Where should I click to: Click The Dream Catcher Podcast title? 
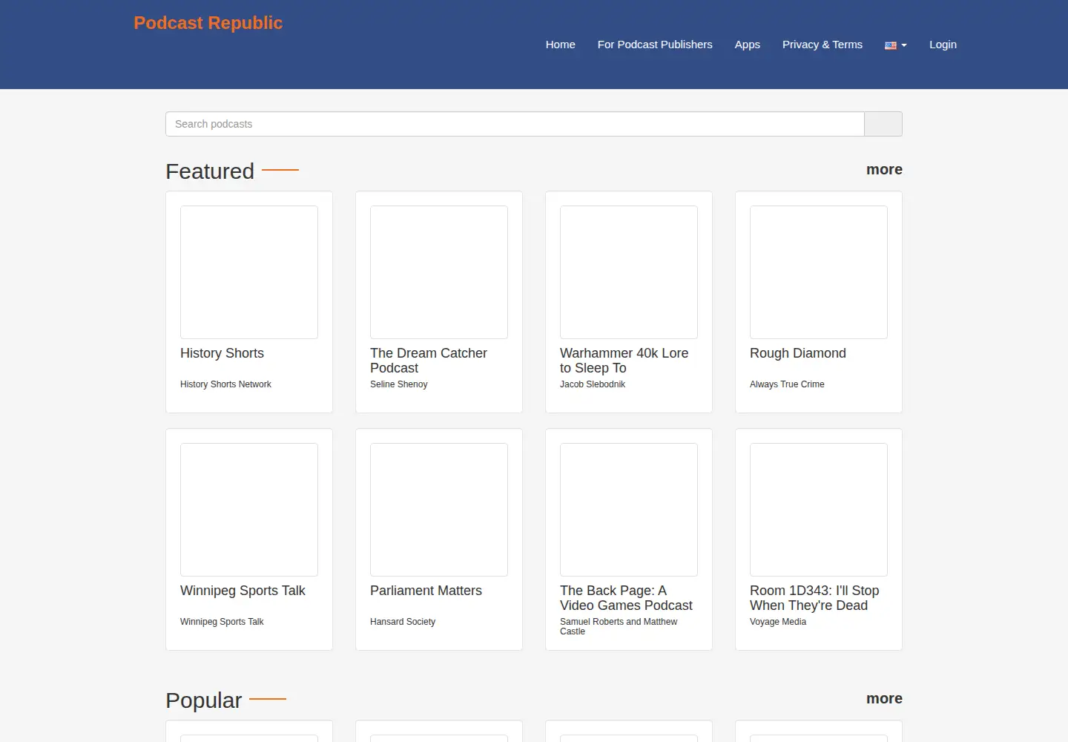[x=429, y=361]
